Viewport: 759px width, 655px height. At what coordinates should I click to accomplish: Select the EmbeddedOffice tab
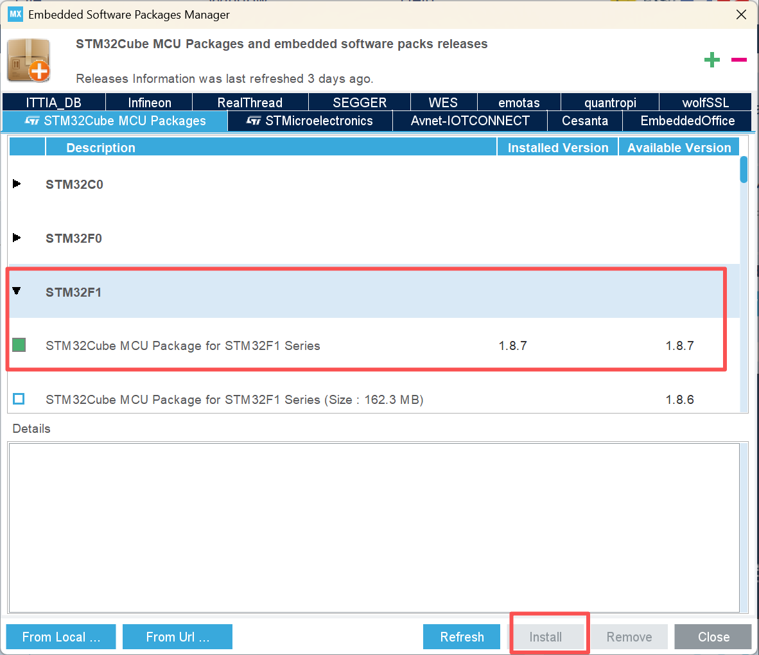[687, 121]
